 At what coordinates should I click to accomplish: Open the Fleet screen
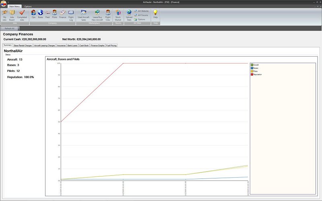(47, 14)
